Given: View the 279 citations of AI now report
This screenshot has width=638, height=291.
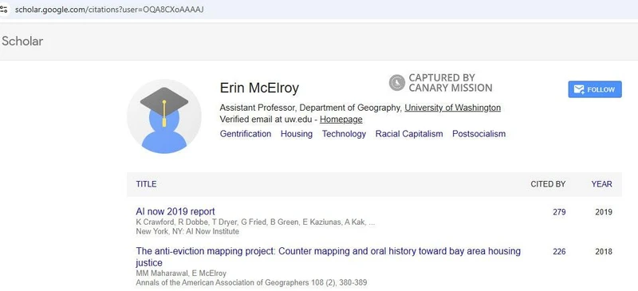Looking at the screenshot, I should pos(559,212).
